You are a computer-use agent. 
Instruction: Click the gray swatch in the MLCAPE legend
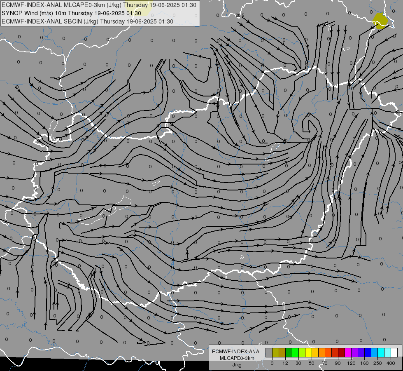tap(269, 352)
